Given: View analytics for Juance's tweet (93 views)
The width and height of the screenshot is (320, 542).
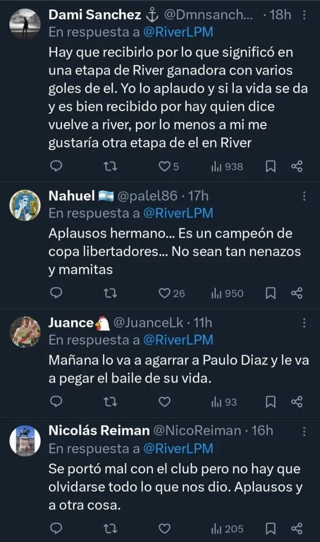Looking at the screenshot, I should pos(224,402).
